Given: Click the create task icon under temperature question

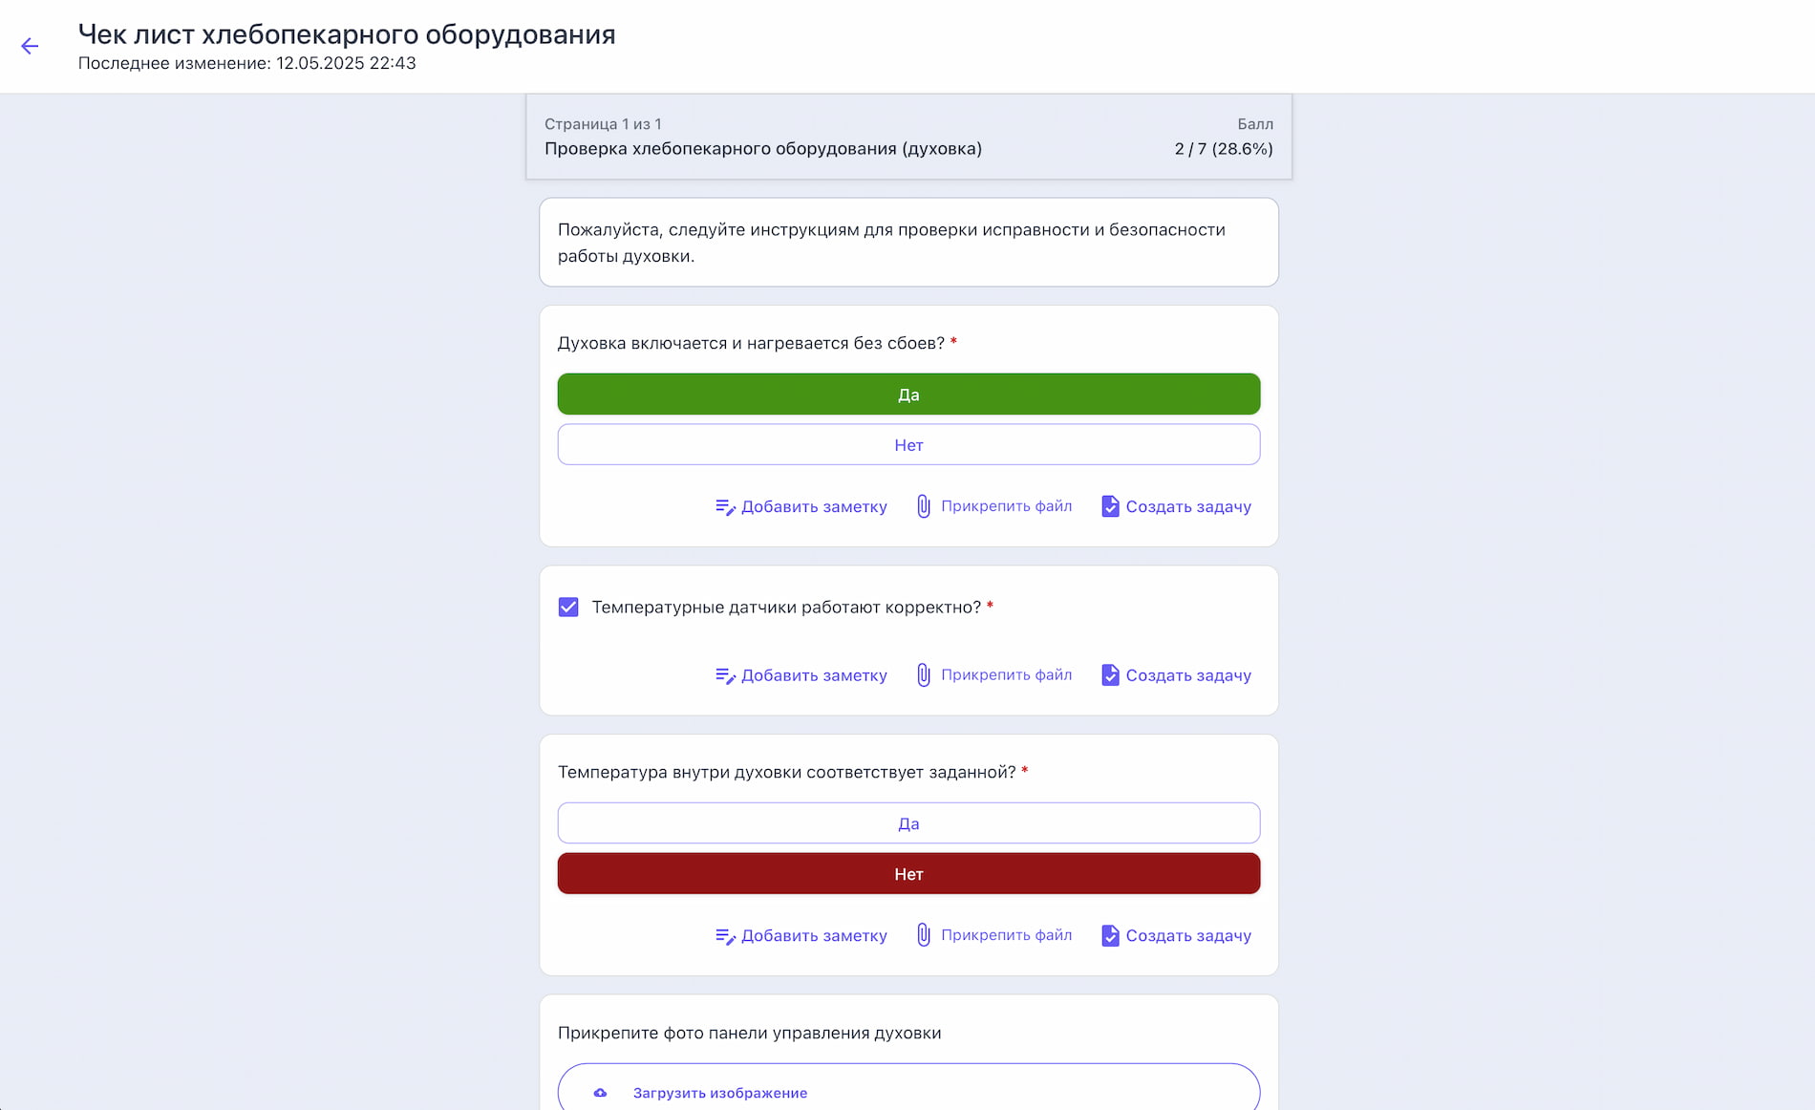Looking at the screenshot, I should click(1110, 935).
